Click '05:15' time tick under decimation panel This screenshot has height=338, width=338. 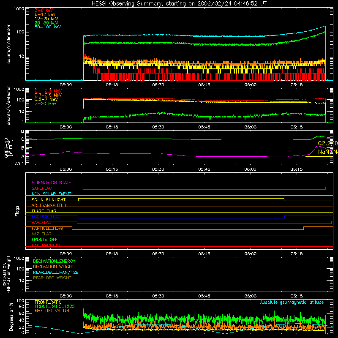(112, 296)
